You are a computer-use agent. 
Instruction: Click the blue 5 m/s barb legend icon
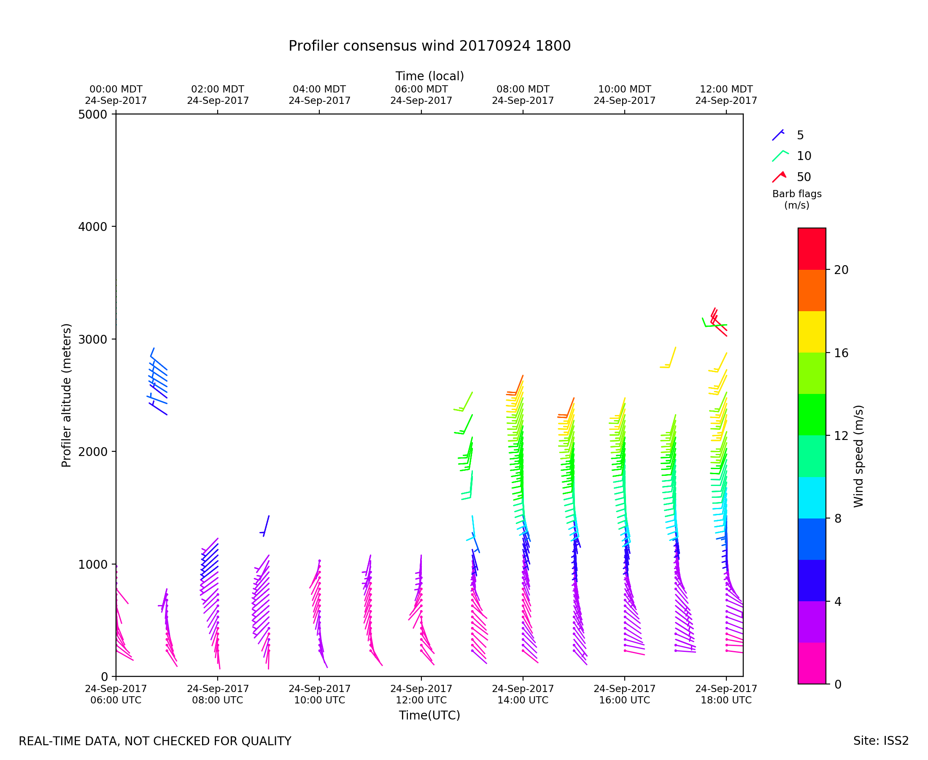(778, 135)
